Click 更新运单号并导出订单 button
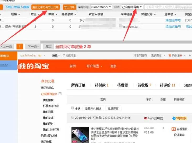Screen dimensions: 192x143 pyautogui.click(x=46, y=7)
